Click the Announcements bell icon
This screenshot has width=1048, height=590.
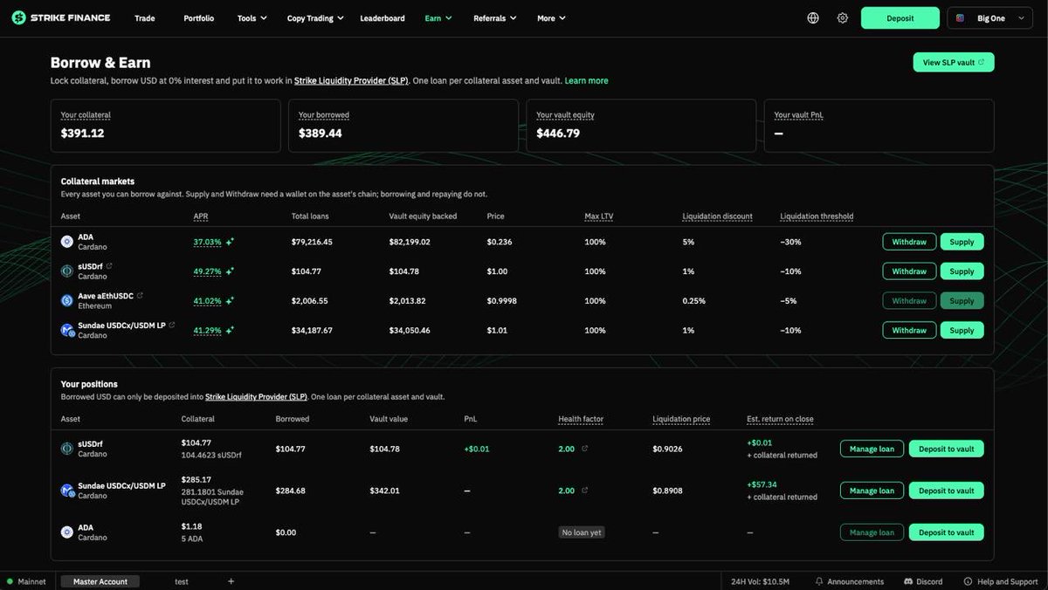coord(819,581)
